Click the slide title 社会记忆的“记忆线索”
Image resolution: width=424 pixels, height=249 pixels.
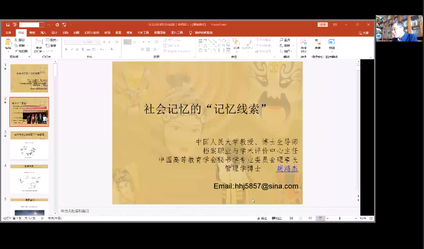click(205, 109)
